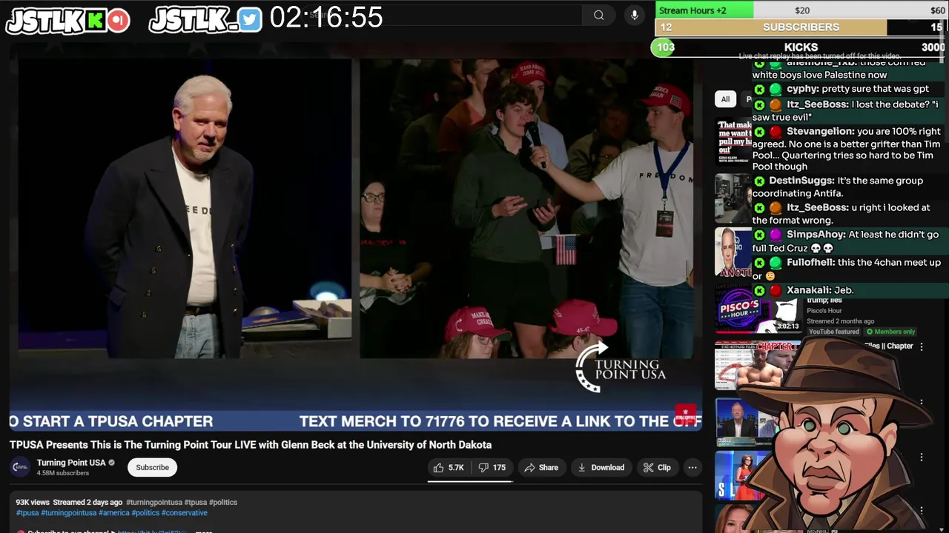
Task: Click the chat username 'Stevangelion'
Action: (x=821, y=131)
